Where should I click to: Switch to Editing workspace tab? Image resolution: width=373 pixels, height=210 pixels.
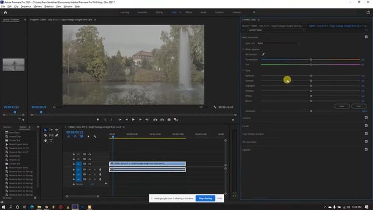point(159,12)
